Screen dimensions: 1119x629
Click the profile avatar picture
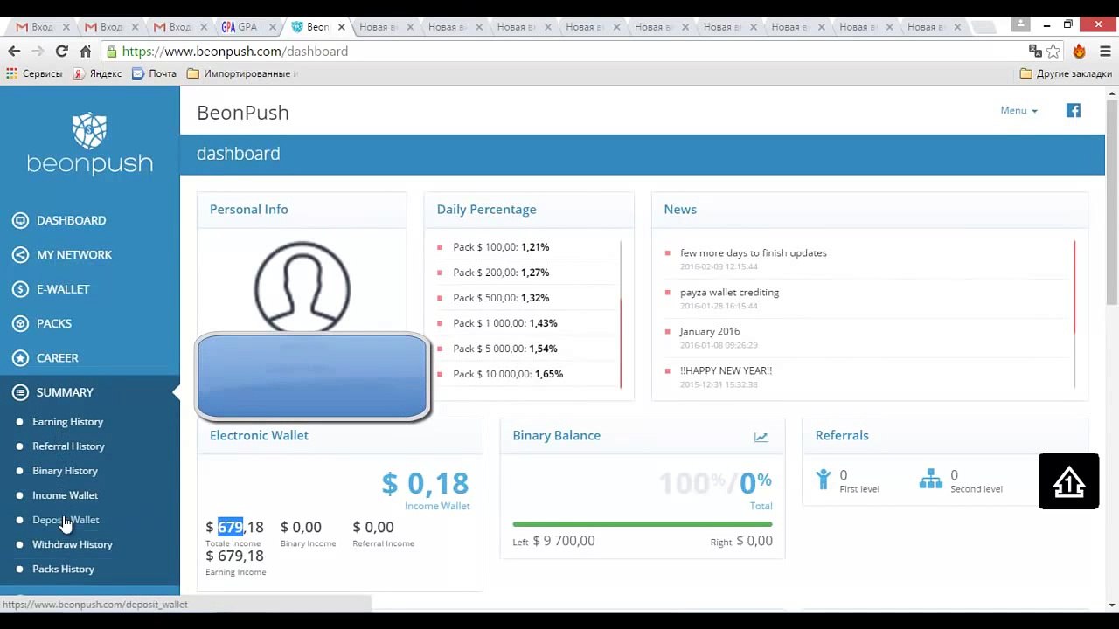tap(302, 288)
